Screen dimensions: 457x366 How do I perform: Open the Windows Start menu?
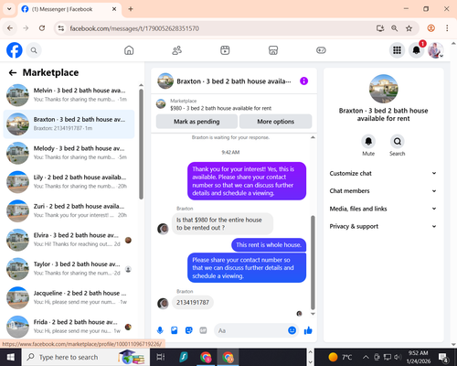pos(11,357)
